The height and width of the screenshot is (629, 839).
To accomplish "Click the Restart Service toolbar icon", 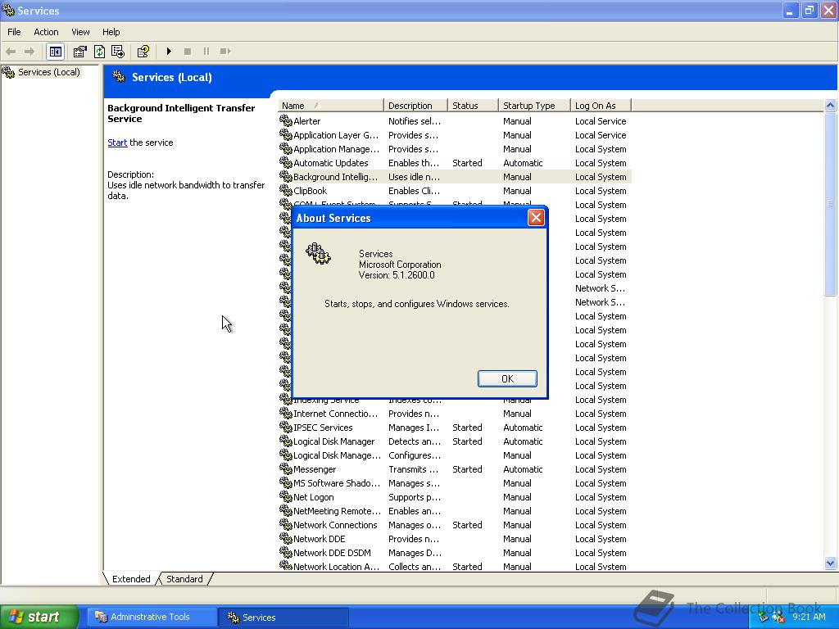I will tap(225, 52).
